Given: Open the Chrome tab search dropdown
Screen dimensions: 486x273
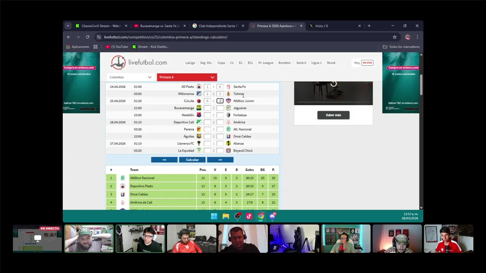Looking at the screenshot, I should point(68,26).
